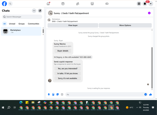Click the Marketplace listing thumbnail
Image resolution: width=157 pixels, height=115 pixels.
(49, 20)
